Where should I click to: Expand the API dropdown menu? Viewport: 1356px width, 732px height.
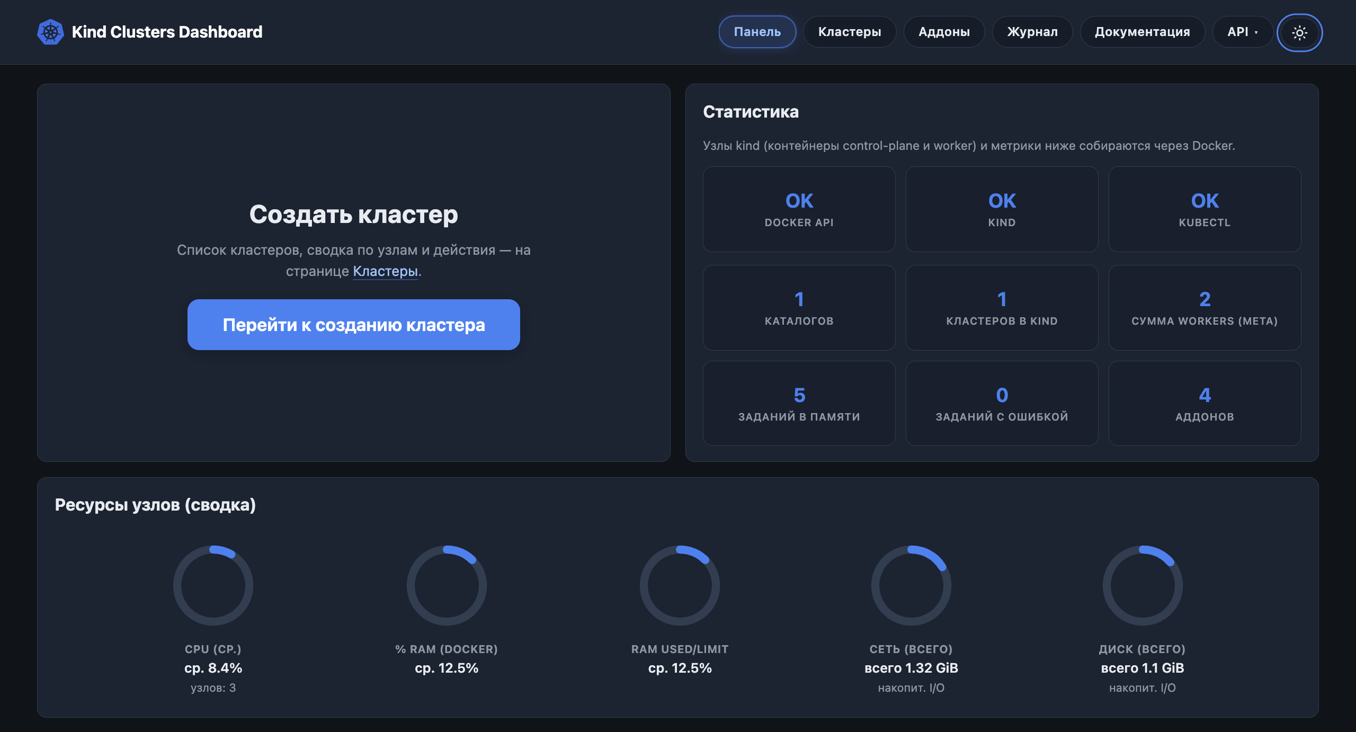1242,32
